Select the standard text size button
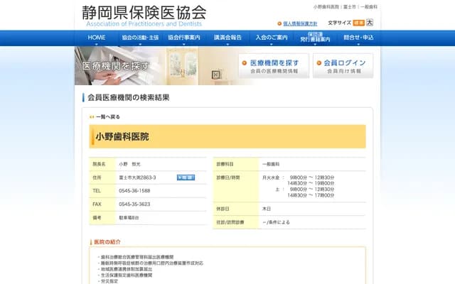This screenshot has height=284, width=455. (x=358, y=23)
